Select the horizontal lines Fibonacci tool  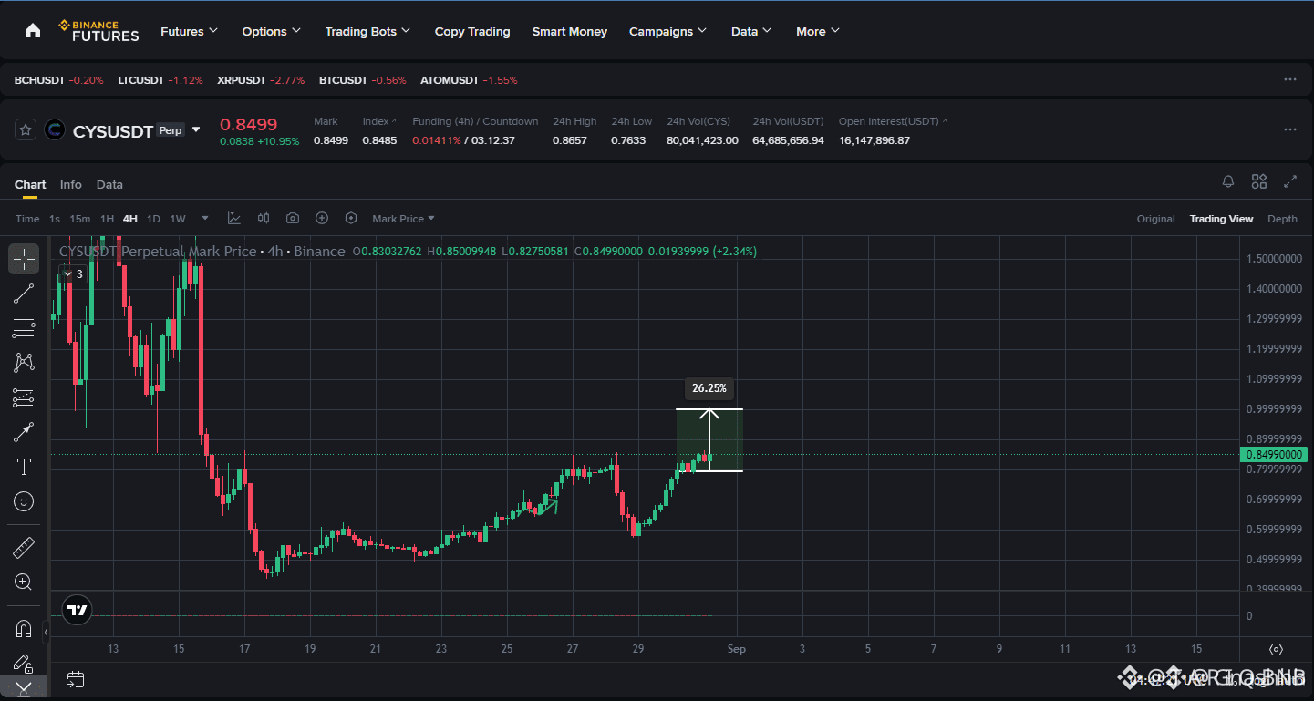click(24, 328)
